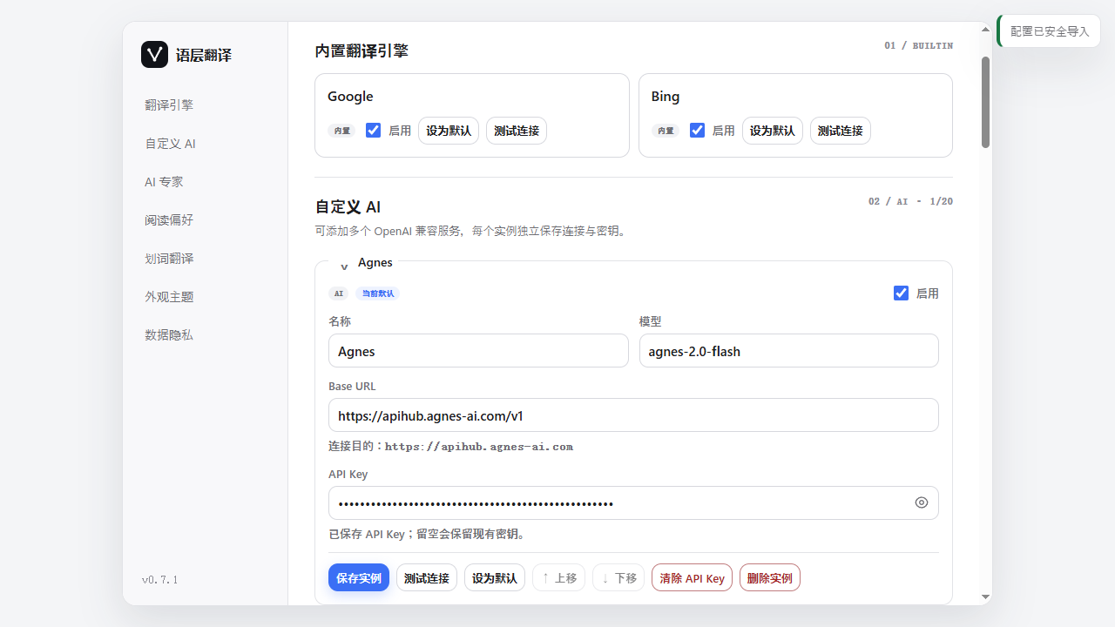Viewport: 1115px width, 627px height.
Task: Set Bing as default engine
Action: point(773,131)
